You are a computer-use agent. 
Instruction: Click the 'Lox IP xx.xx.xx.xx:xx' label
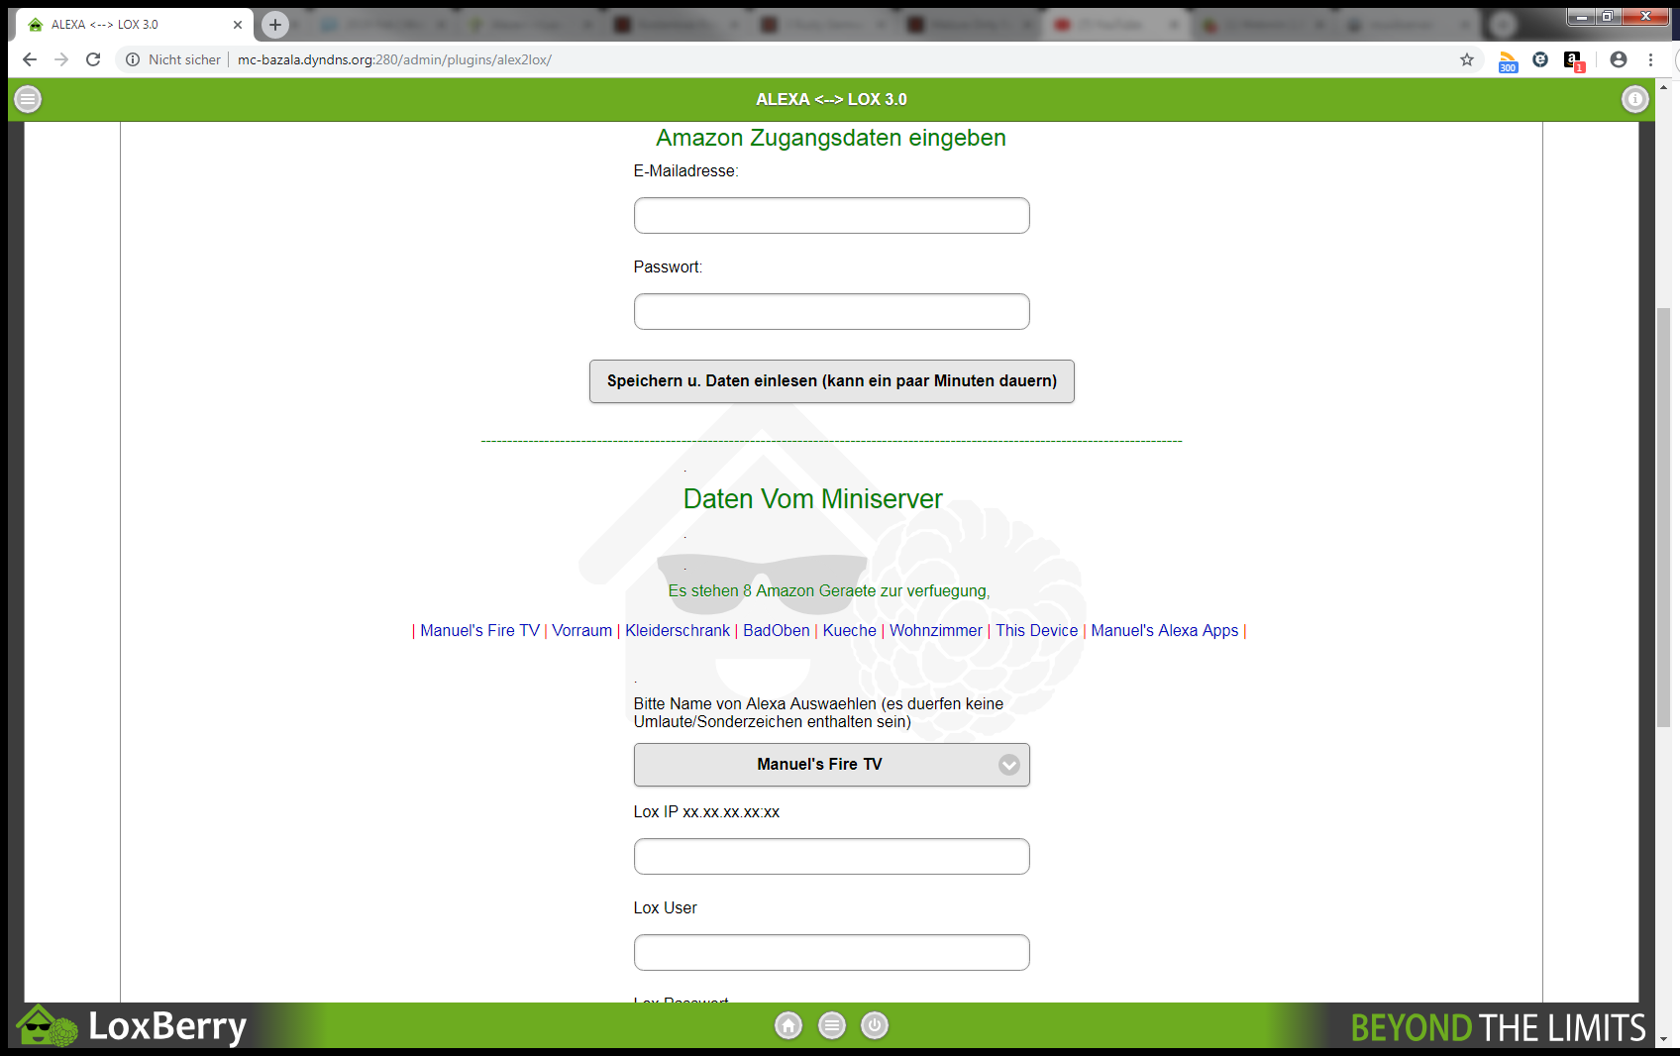pos(706,811)
